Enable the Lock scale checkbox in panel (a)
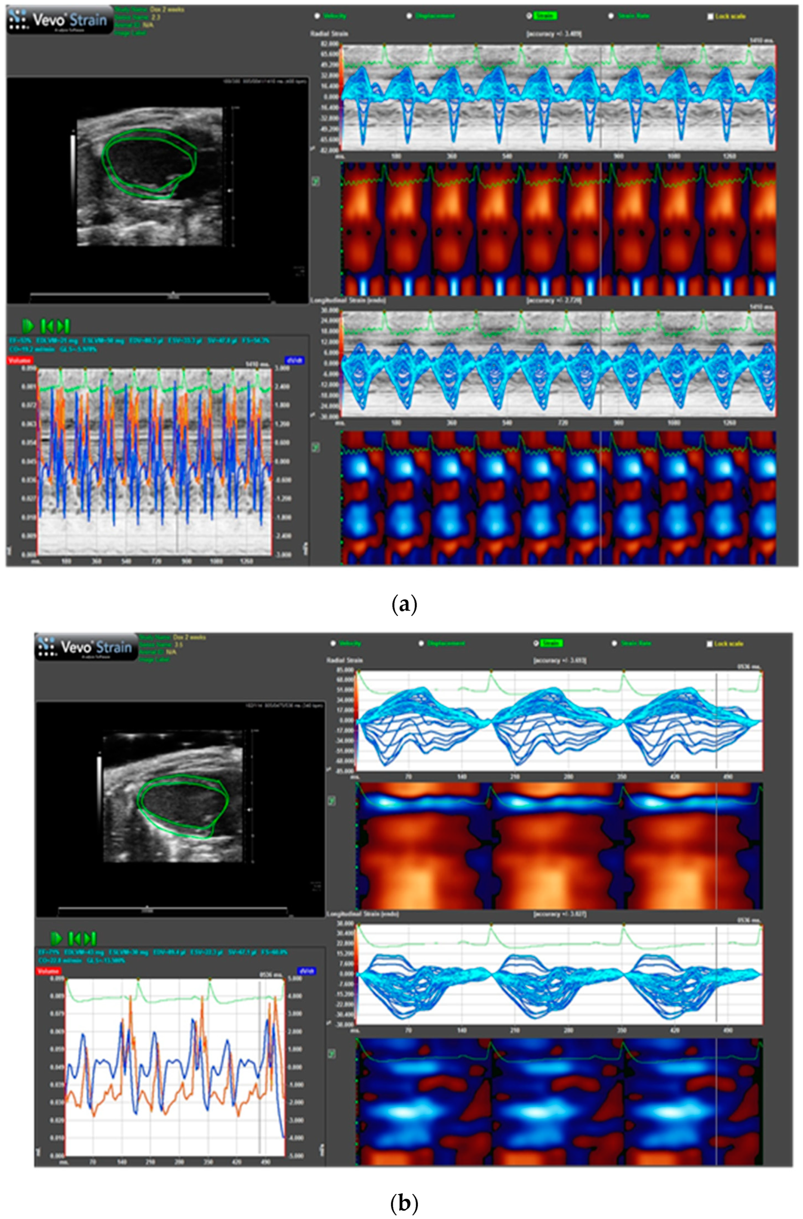803x1219 pixels. pyautogui.click(x=710, y=16)
